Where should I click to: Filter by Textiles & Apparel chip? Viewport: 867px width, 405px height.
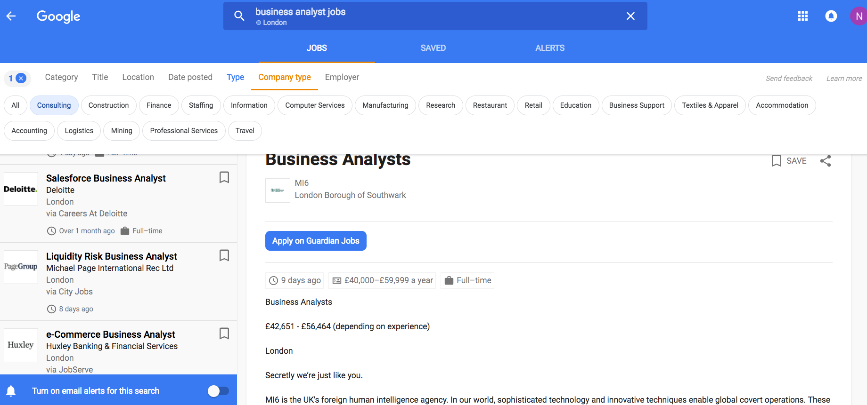click(x=710, y=105)
